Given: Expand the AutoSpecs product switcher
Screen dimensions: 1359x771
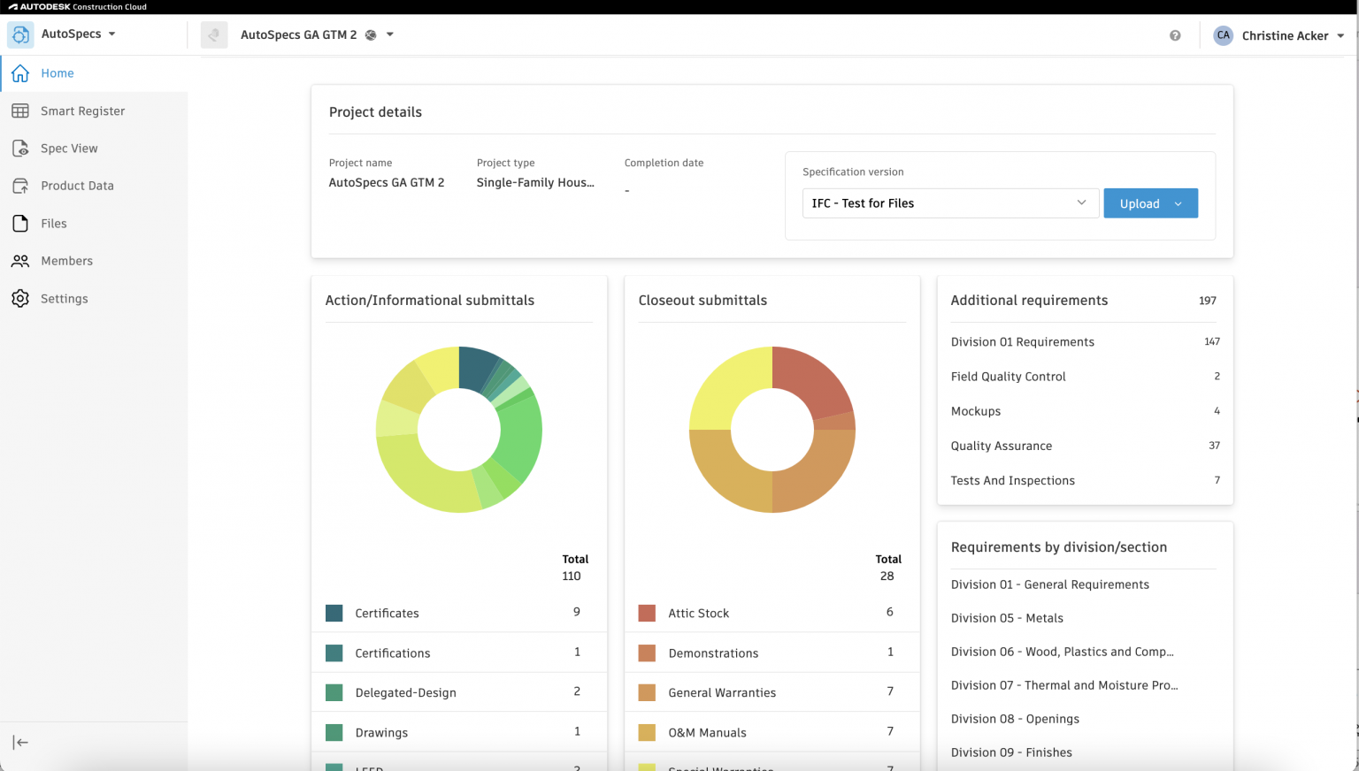Looking at the screenshot, I should click(111, 34).
